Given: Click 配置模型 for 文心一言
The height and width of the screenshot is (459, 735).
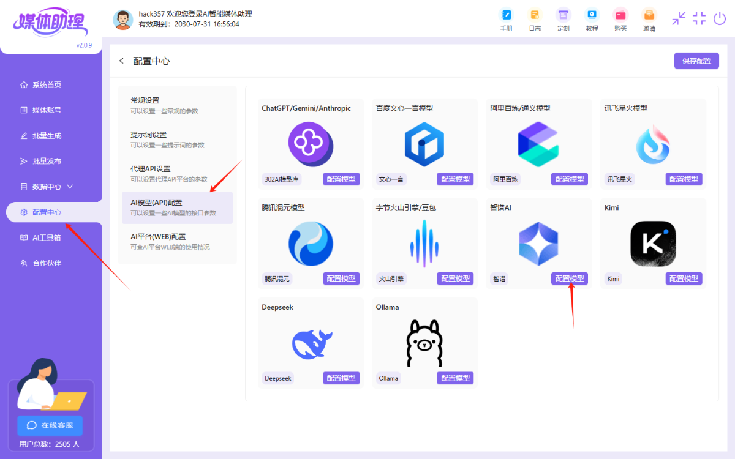Looking at the screenshot, I should point(455,179).
